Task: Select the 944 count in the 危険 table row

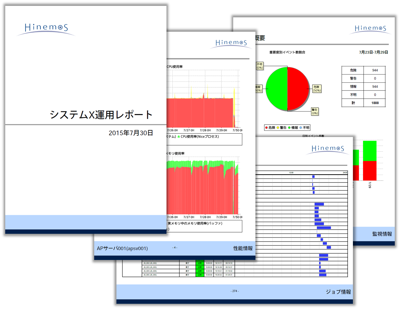Action: coord(375,70)
